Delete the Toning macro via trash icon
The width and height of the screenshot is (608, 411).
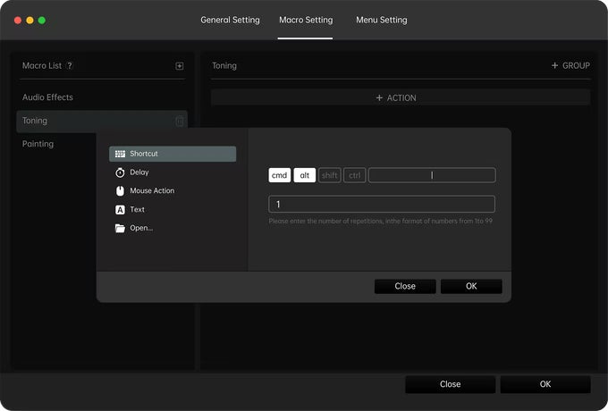(180, 122)
